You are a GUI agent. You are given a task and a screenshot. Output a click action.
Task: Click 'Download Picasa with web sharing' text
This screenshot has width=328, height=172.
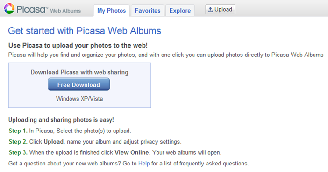(x=79, y=72)
